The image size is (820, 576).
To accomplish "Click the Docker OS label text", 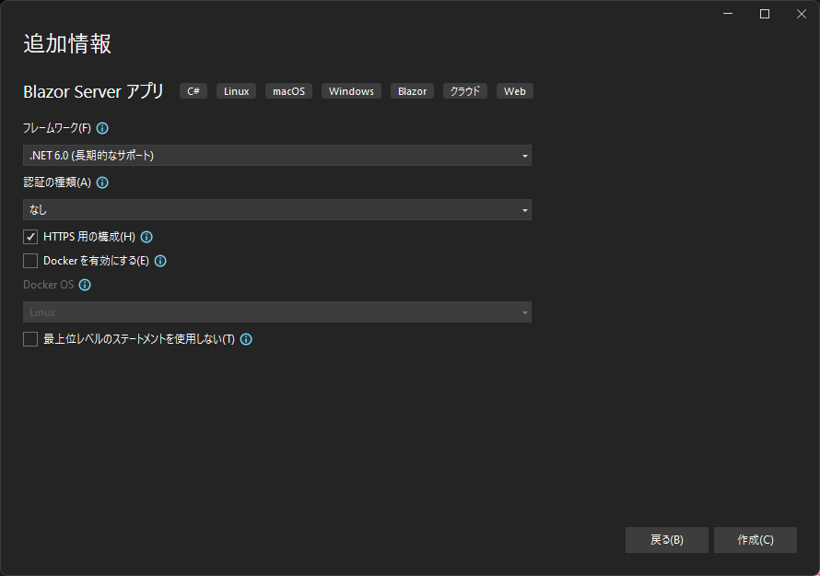I will (x=48, y=285).
